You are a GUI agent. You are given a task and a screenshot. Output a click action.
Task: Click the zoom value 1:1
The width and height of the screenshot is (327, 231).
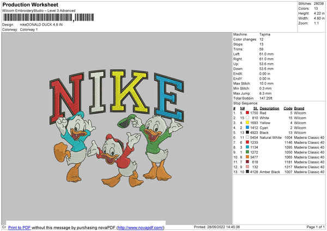pyautogui.click(x=316, y=23)
